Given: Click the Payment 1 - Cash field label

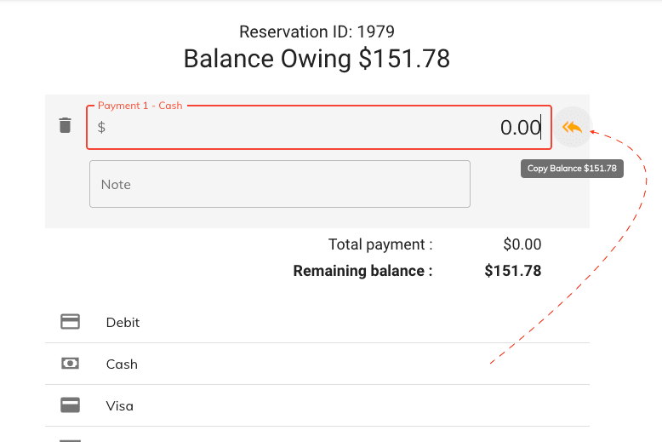Looking at the screenshot, I should tap(140, 106).
